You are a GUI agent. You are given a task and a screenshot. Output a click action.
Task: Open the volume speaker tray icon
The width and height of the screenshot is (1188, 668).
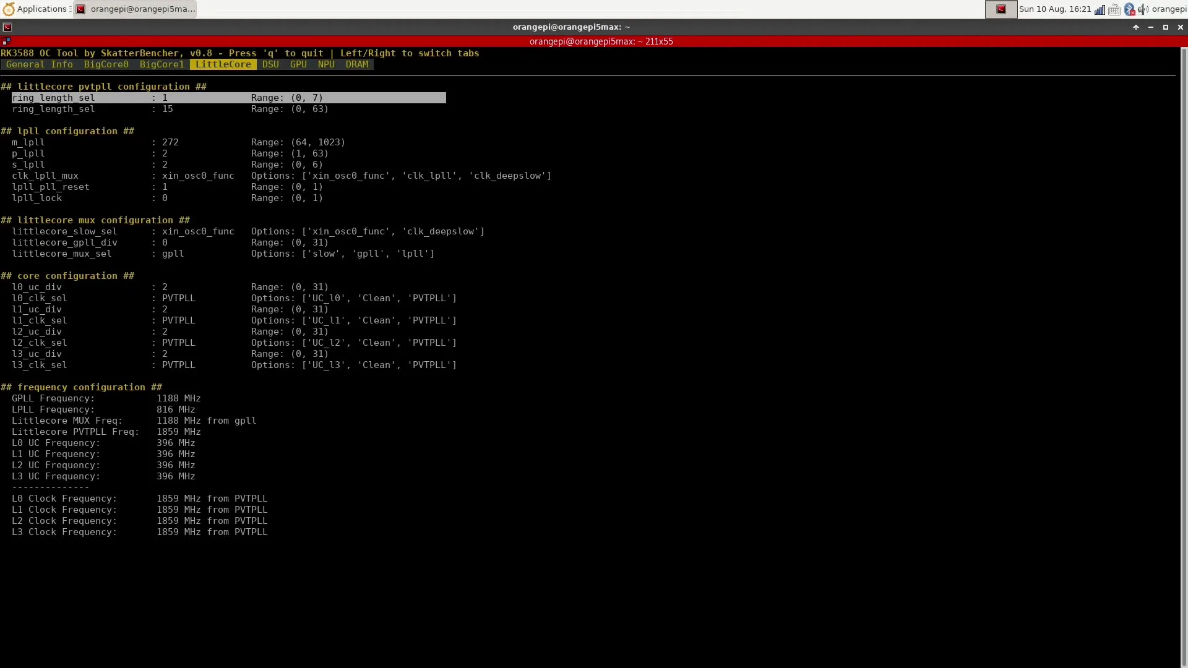[x=1143, y=9]
